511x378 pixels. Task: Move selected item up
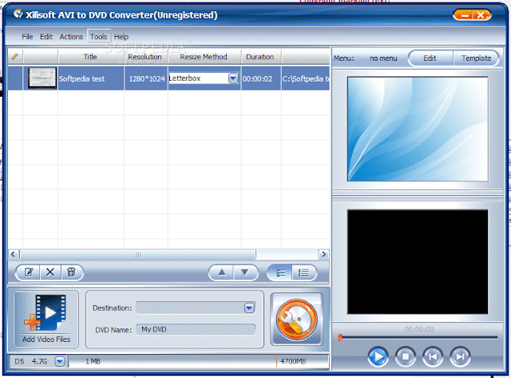tap(222, 272)
